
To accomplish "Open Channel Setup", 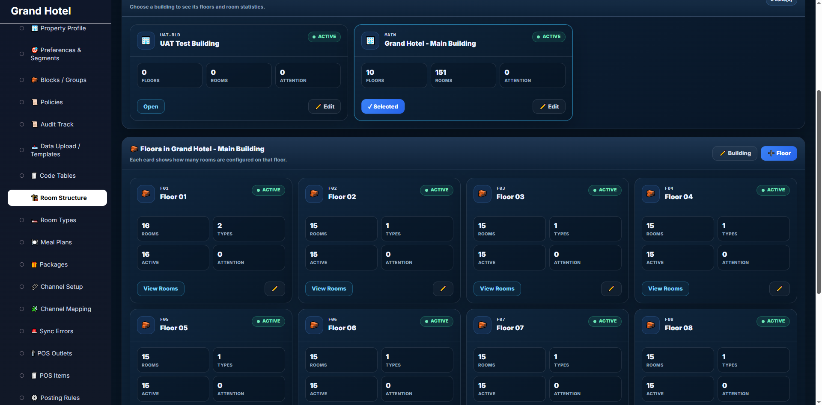I will [57, 287].
